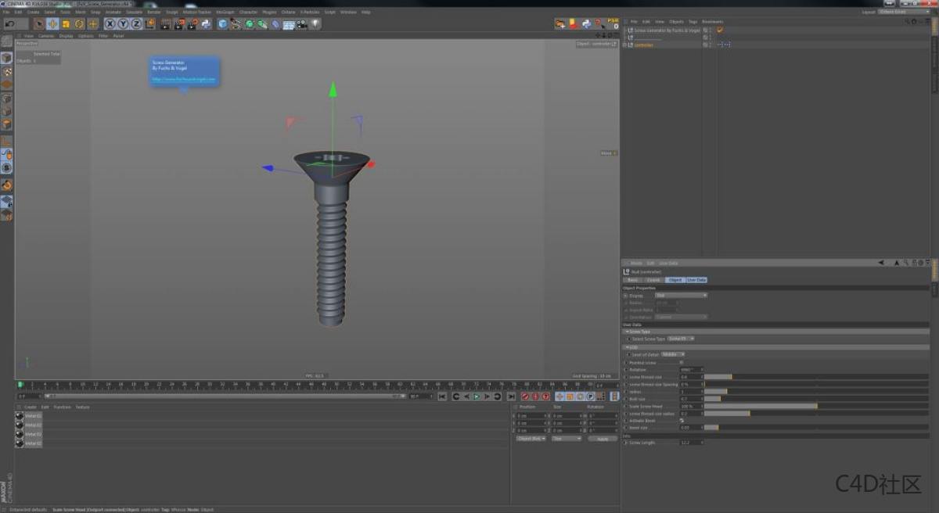Click the XPresso tag on the controller object

(x=722, y=45)
